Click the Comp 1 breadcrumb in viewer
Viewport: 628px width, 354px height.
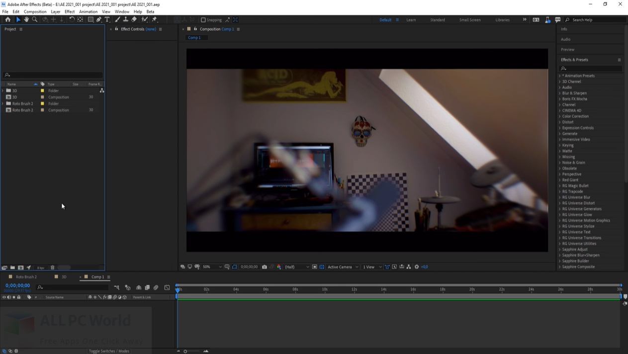coord(194,38)
